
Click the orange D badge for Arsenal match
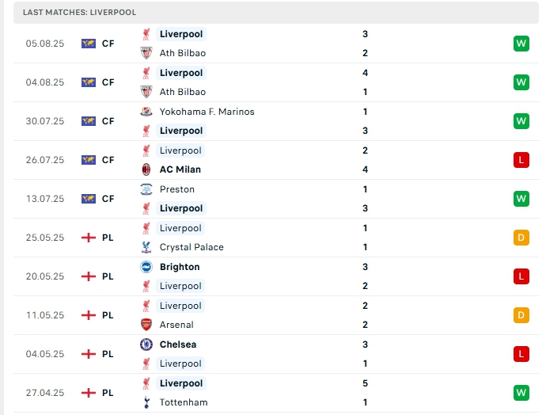pos(521,315)
